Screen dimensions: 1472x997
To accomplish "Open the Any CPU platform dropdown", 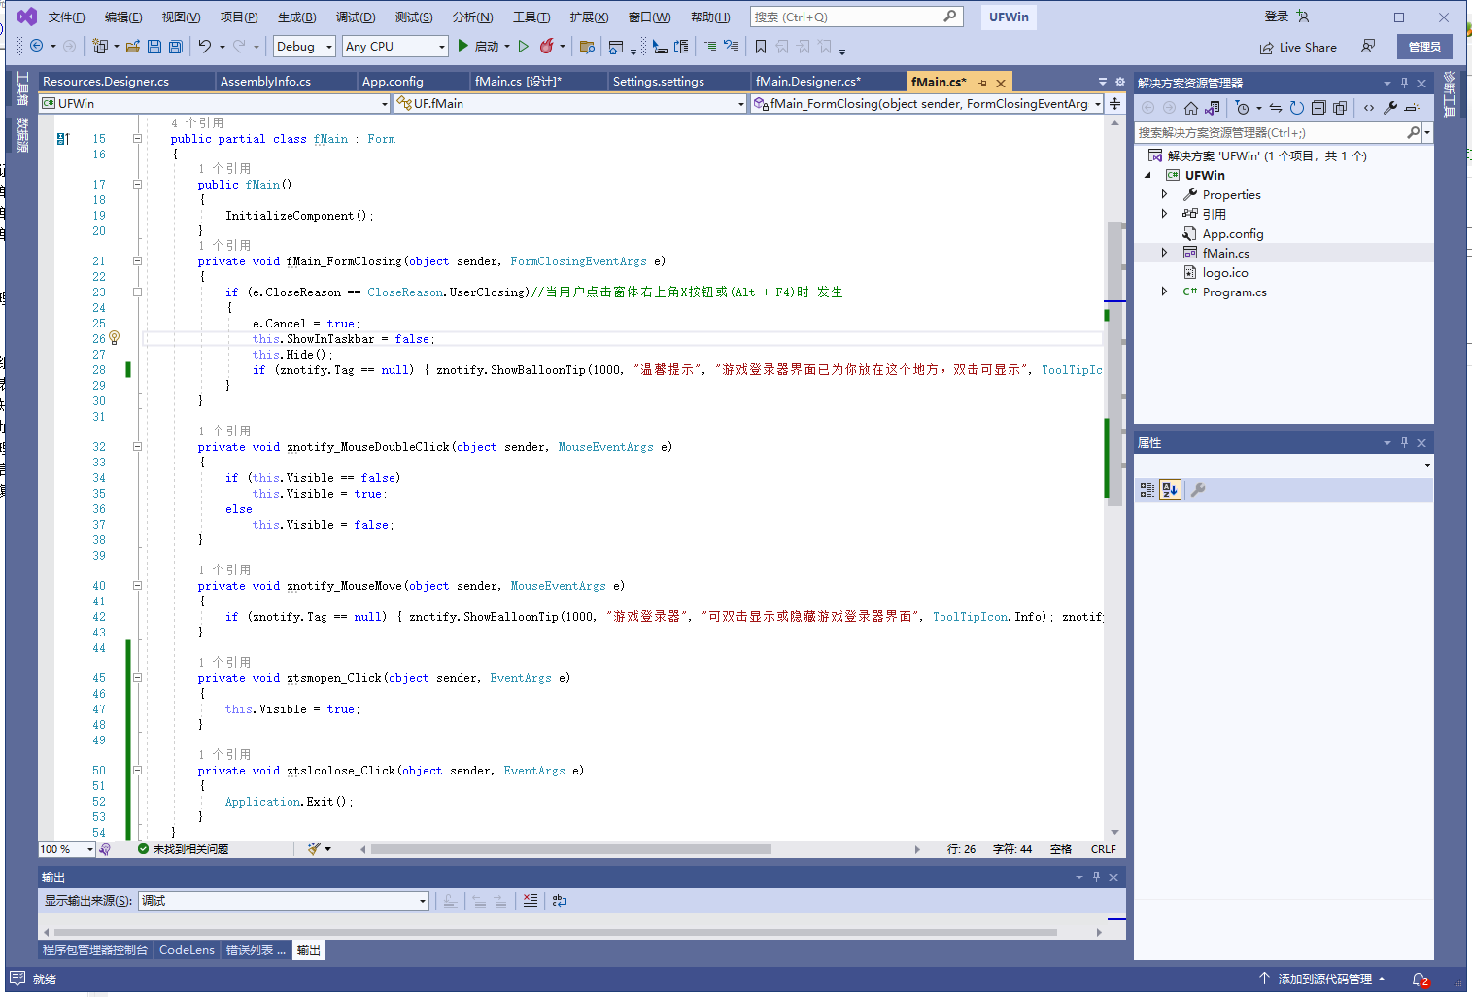I will pos(395,46).
